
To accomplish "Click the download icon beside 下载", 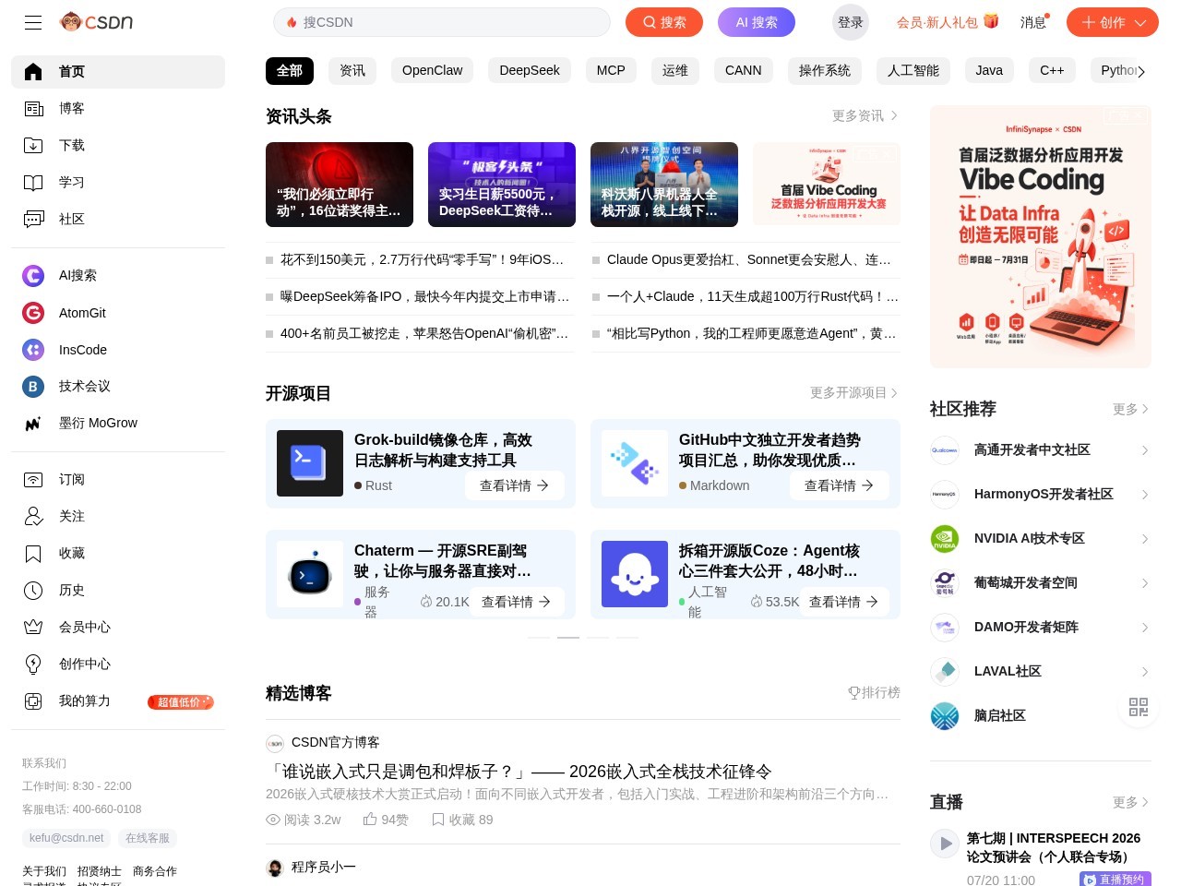I will point(33,145).
